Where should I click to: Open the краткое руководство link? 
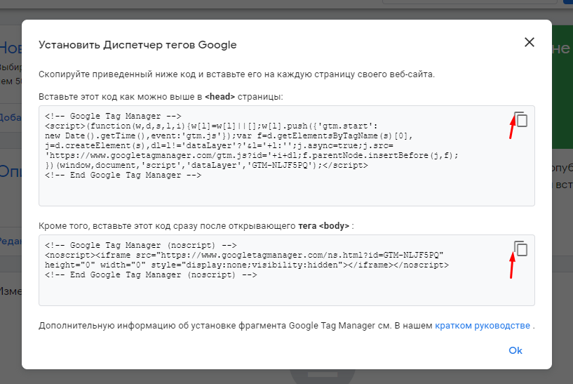[483, 326]
